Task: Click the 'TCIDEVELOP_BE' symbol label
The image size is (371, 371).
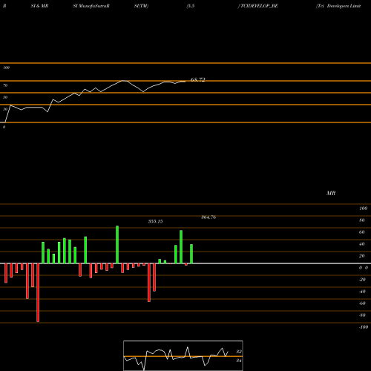Action: pos(258,6)
